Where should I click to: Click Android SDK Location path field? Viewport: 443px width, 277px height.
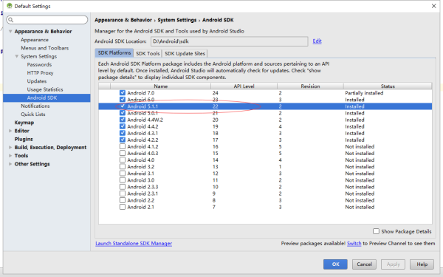pos(230,41)
